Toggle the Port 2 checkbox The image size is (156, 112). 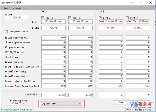(100, 18)
